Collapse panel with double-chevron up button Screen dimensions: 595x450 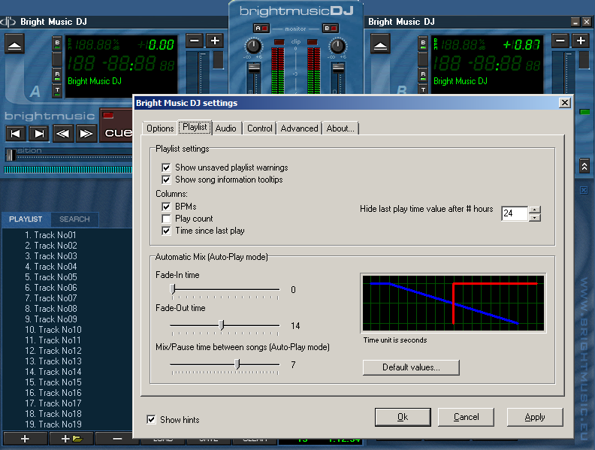click(584, 166)
